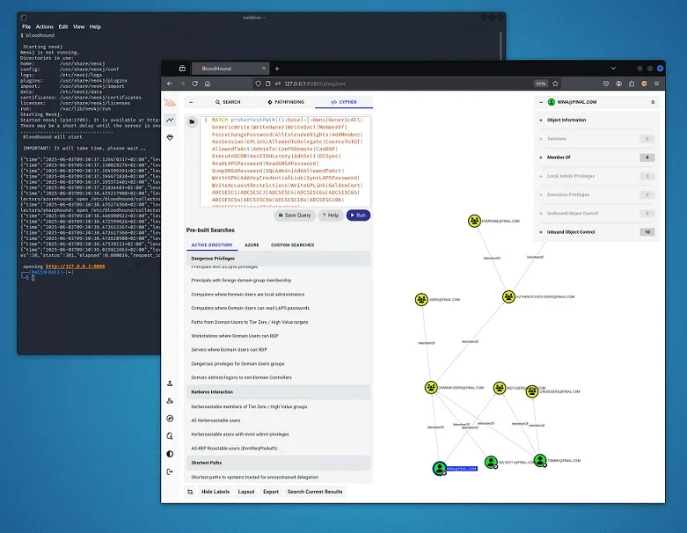Select the USERS@FINAL.COM group node
Image resolution: width=687 pixels, height=533 pixels.
click(421, 300)
